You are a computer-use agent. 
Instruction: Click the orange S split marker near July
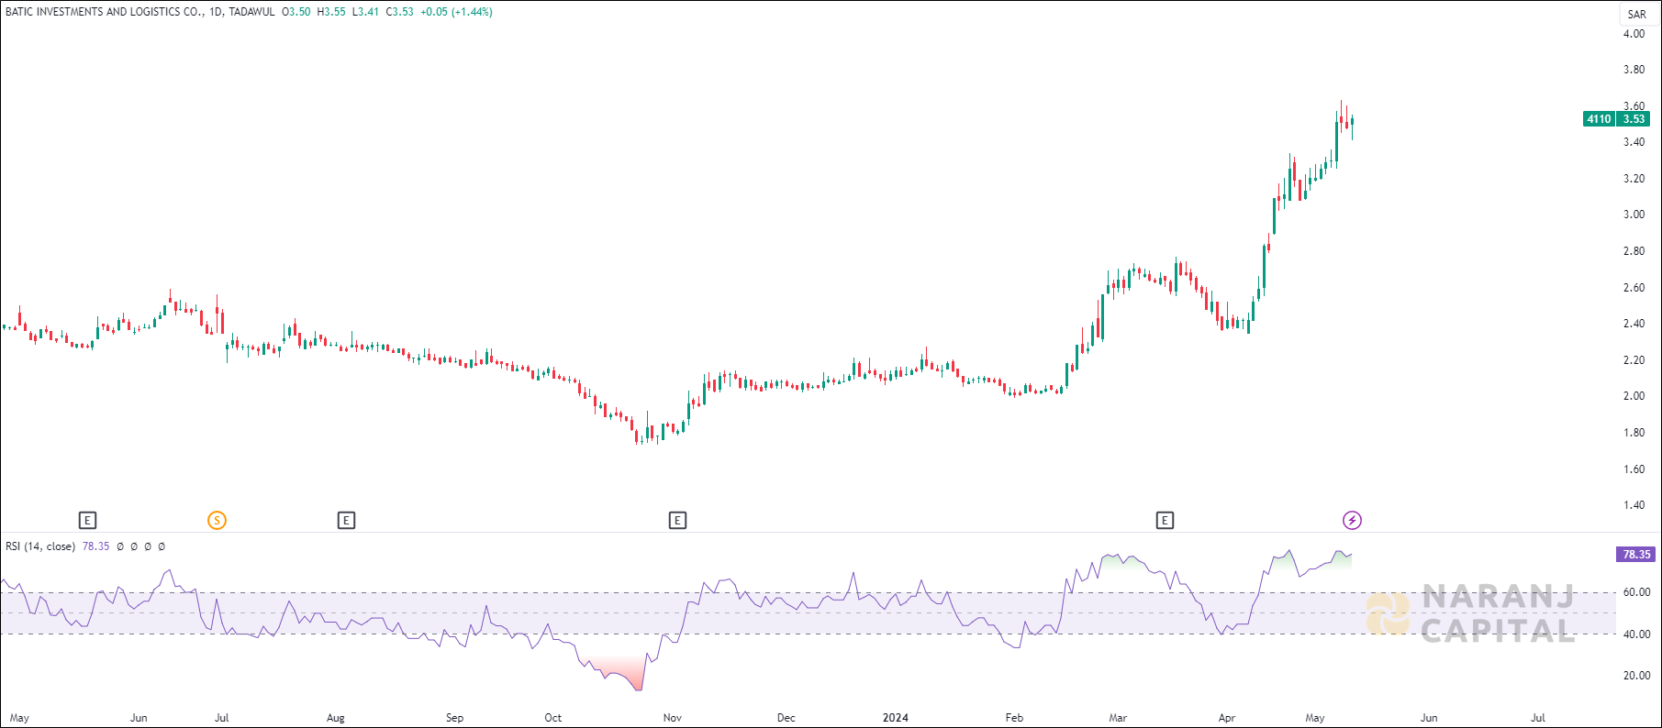tap(217, 521)
